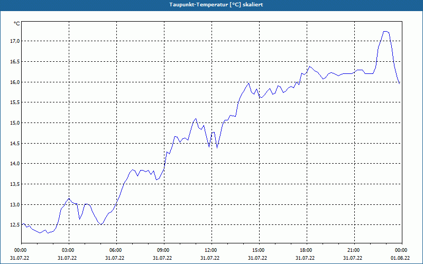
Task: Click the Taupunkt-Temperatur [°C] skaliert title
Action: point(216,5)
